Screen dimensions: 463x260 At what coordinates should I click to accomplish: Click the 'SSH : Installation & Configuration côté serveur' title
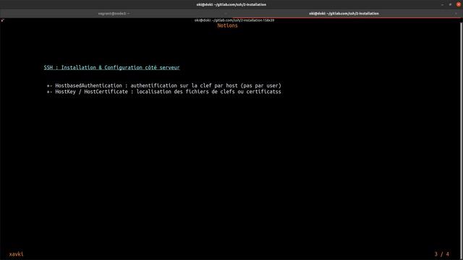[x=111, y=67]
